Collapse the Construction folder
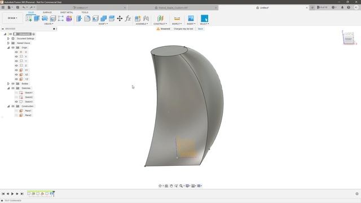Image resolution: width=361 pixels, height=203 pixels. pyautogui.click(x=8, y=106)
